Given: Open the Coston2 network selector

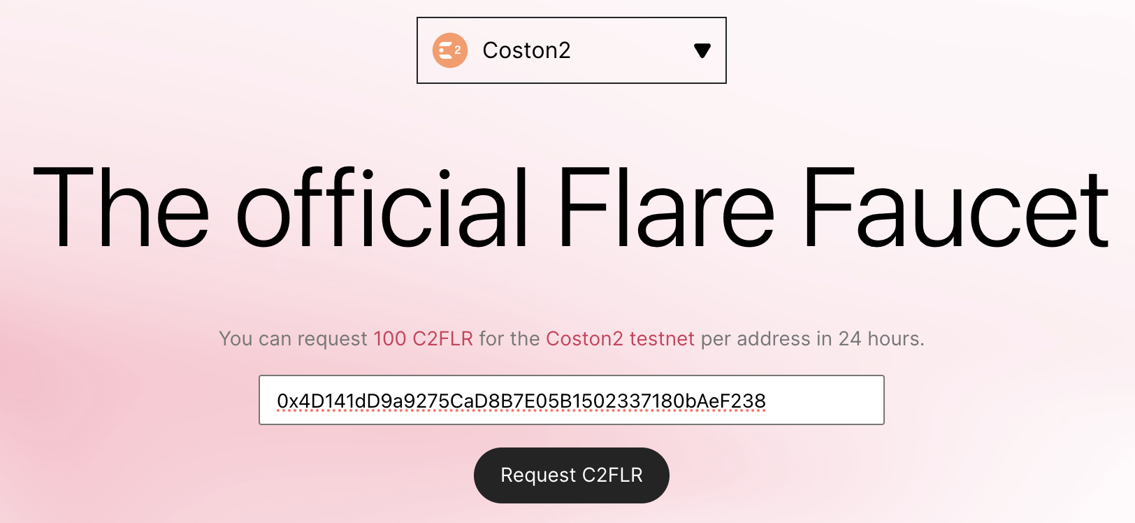Looking at the screenshot, I should (571, 50).
